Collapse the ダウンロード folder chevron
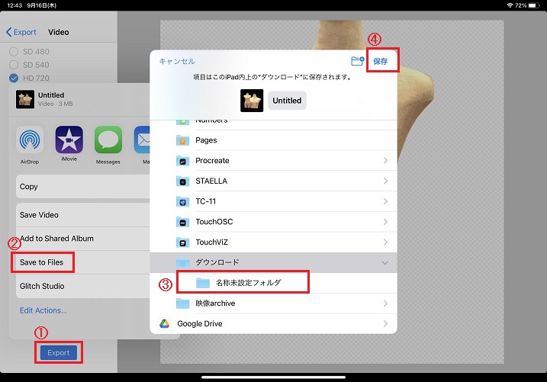 tap(385, 262)
